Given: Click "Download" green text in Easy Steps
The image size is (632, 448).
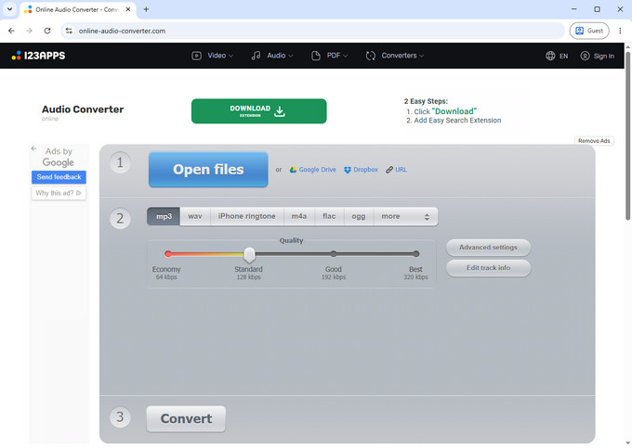Looking at the screenshot, I should pyautogui.click(x=454, y=111).
